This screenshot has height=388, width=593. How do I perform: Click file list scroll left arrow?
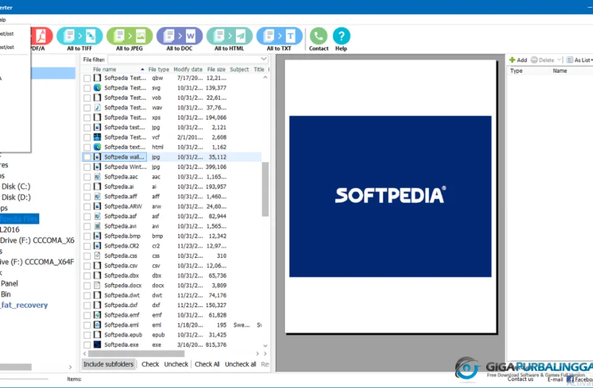tap(85, 353)
